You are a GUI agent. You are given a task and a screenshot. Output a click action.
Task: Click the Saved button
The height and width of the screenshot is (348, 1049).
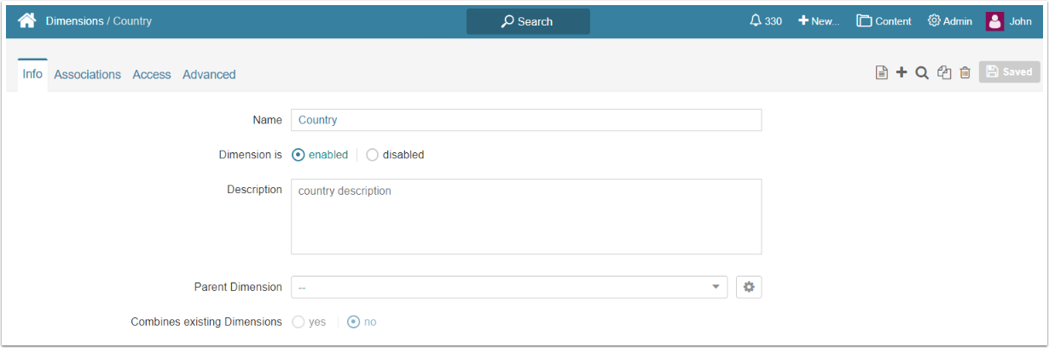[1010, 72]
